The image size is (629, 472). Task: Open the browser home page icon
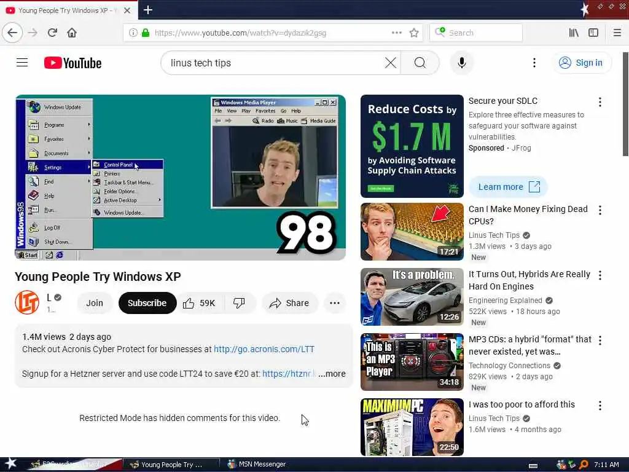(x=72, y=33)
